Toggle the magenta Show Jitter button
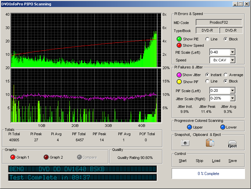 pyautogui.click(x=179, y=75)
